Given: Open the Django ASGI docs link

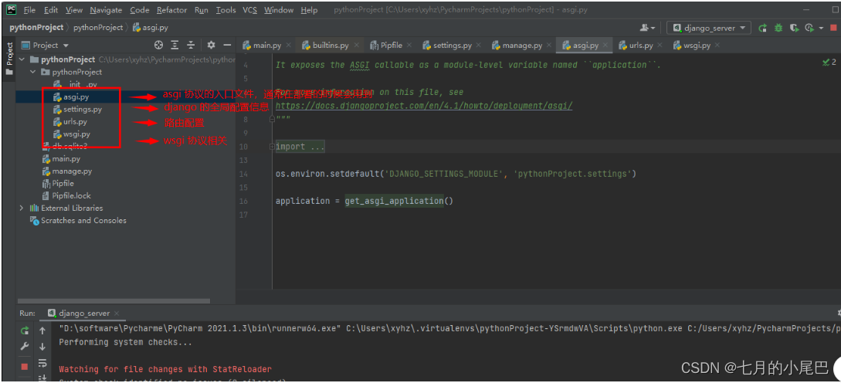Looking at the screenshot, I should click(424, 106).
